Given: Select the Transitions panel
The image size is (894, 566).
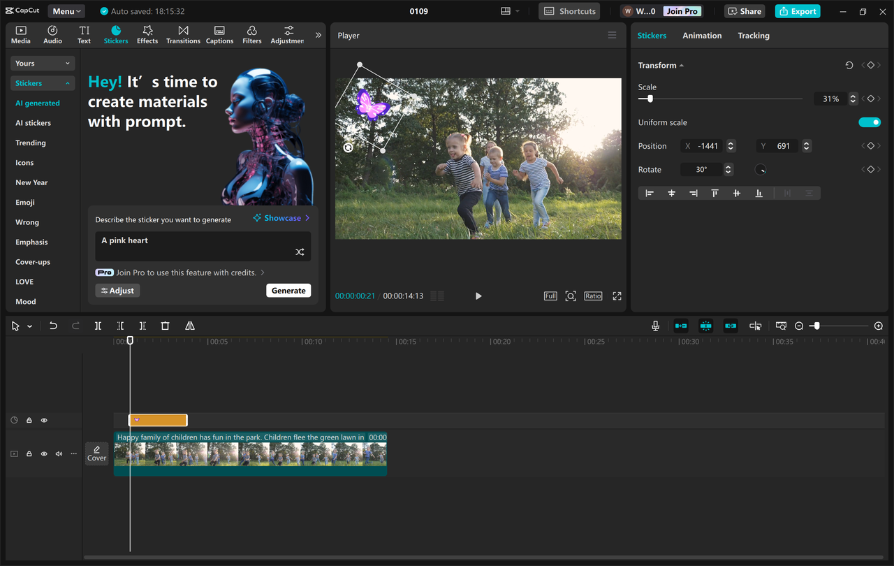Looking at the screenshot, I should pos(183,34).
